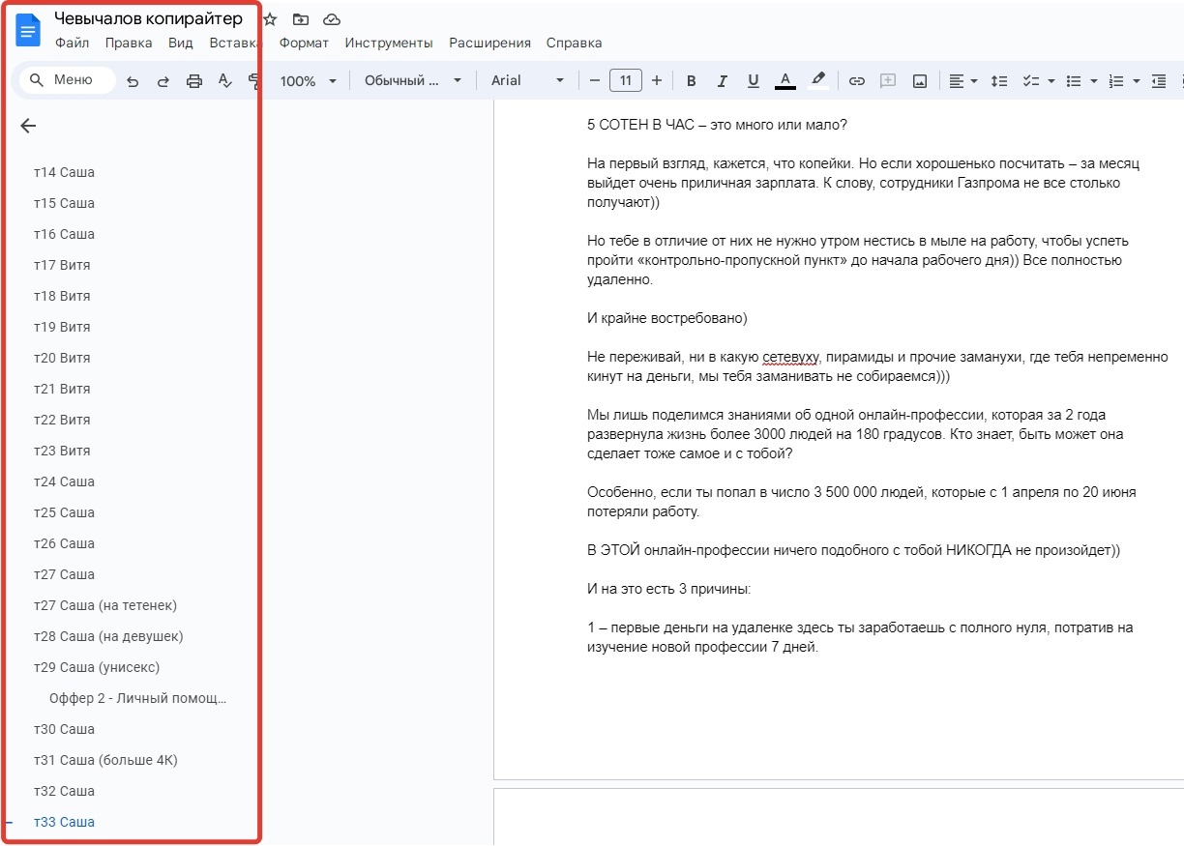Insert numbered list
Image resolution: width=1184 pixels, height=846 pixels.
point(1116,81)
